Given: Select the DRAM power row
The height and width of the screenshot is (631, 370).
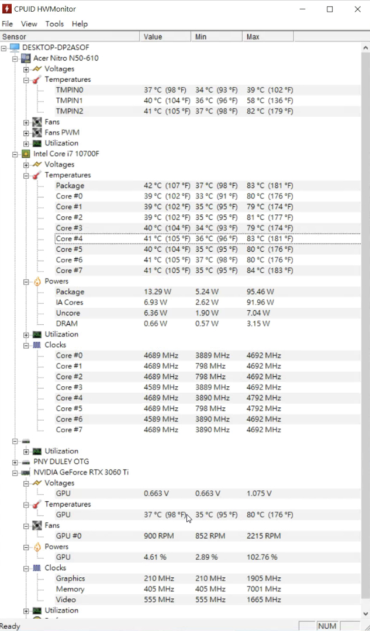Looking at the screenshot, I should (x=208, y=324).
